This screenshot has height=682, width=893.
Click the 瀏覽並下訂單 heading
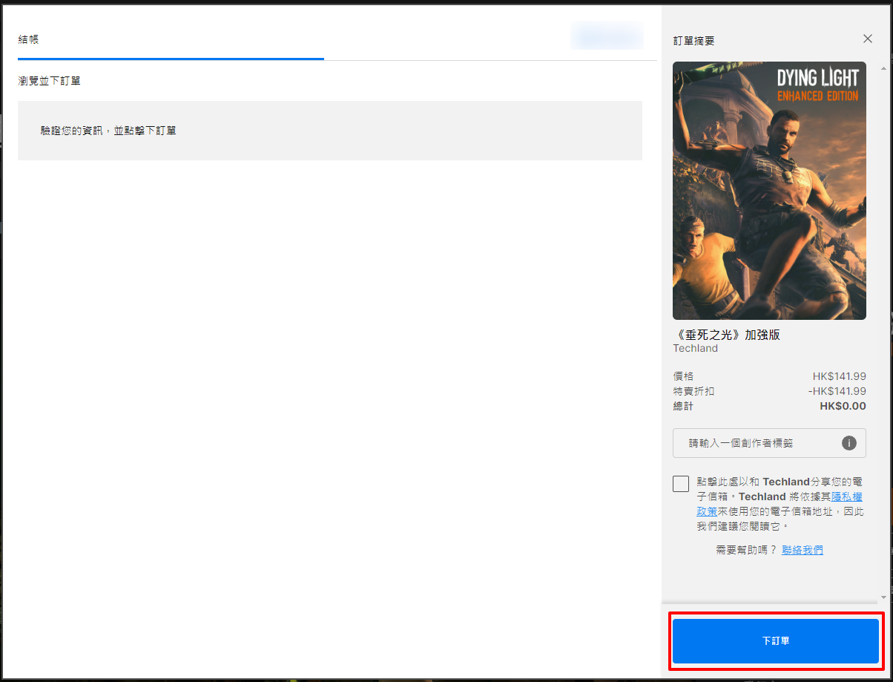tap(49, 81)
